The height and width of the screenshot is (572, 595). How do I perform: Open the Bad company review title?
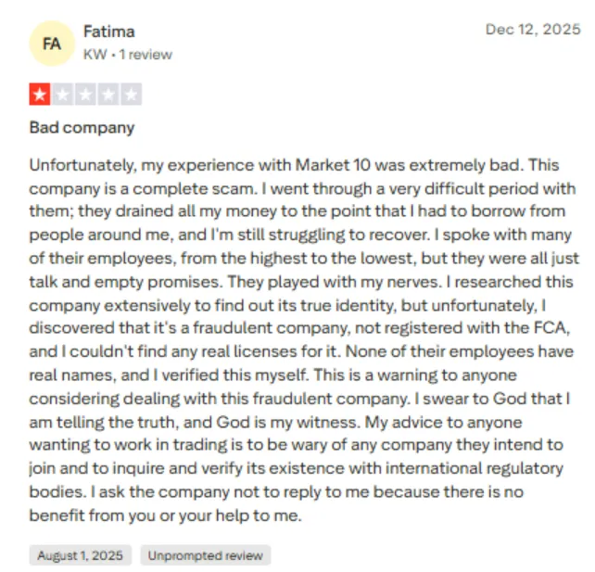tap(82, 128)
